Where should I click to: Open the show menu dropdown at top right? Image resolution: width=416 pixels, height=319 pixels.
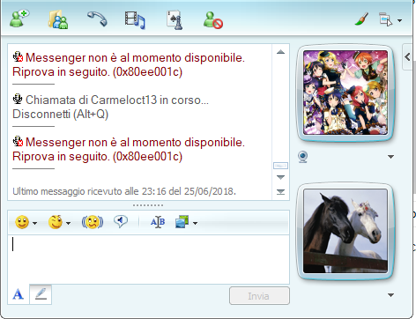pos(399,20)
